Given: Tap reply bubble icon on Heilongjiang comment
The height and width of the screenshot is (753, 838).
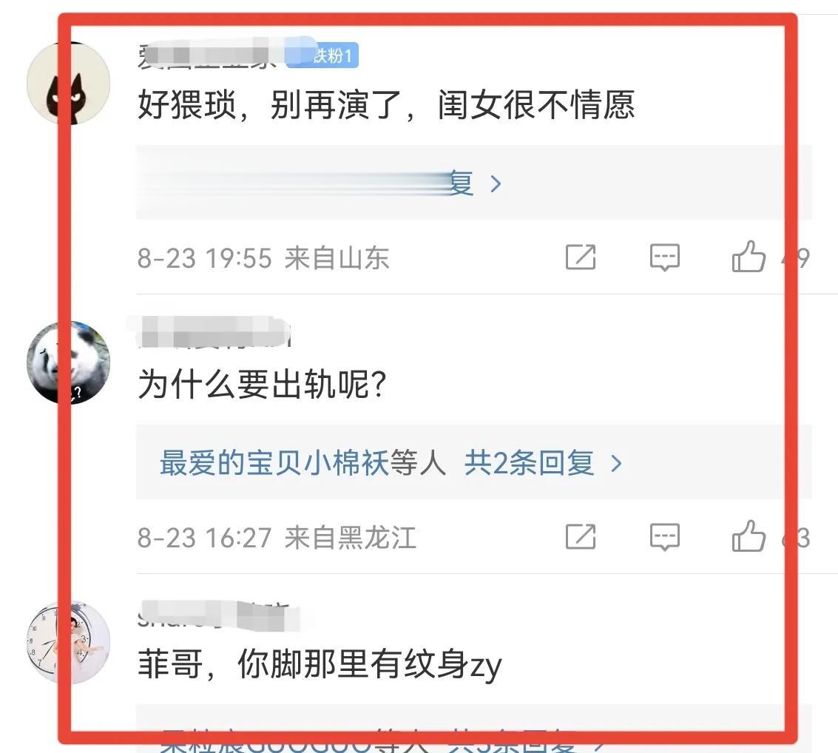Looking at the screenshot, I should point(665,537).
